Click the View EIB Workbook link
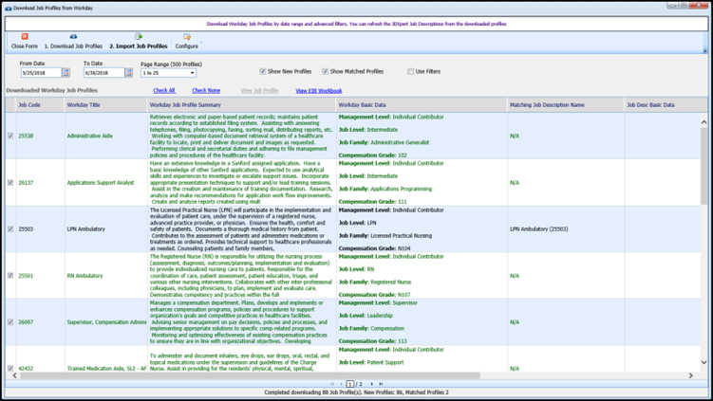The height and width of the screenshot is (401, 713). click(x=319, y=91)
